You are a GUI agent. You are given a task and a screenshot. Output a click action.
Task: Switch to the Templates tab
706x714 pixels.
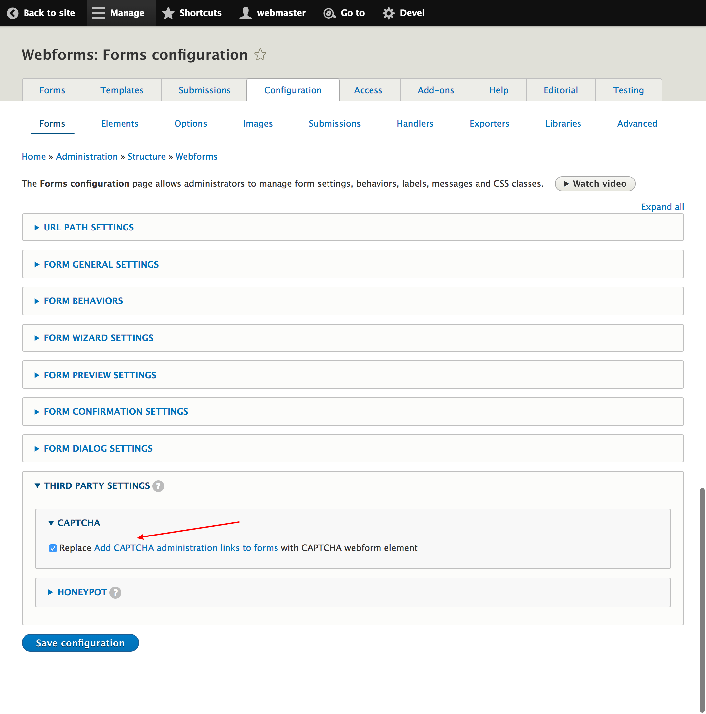122,90
